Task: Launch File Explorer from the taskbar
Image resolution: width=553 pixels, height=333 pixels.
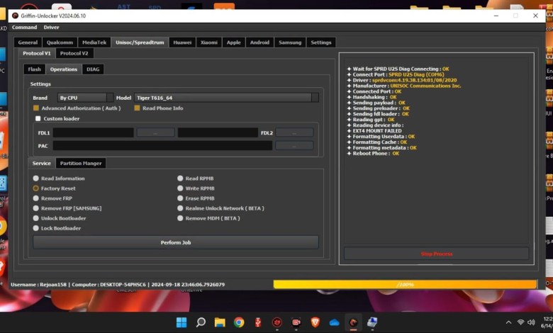Action: click(x=220, y=322)
